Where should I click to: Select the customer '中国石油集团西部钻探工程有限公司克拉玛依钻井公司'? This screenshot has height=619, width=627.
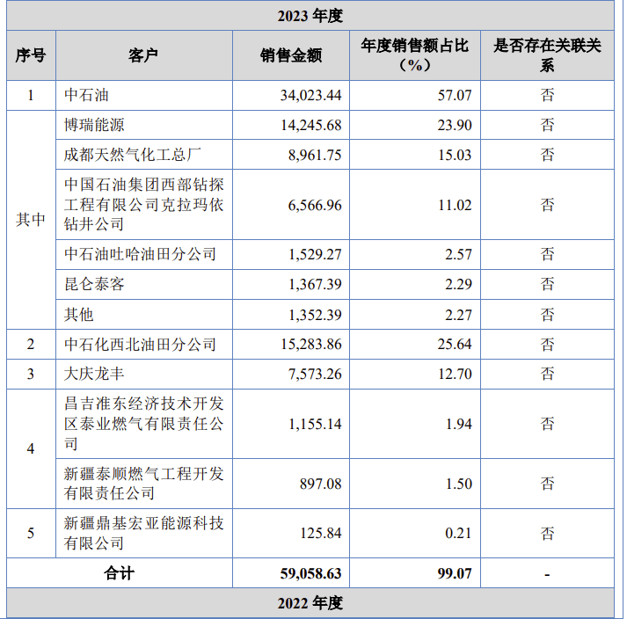[144, 204]
